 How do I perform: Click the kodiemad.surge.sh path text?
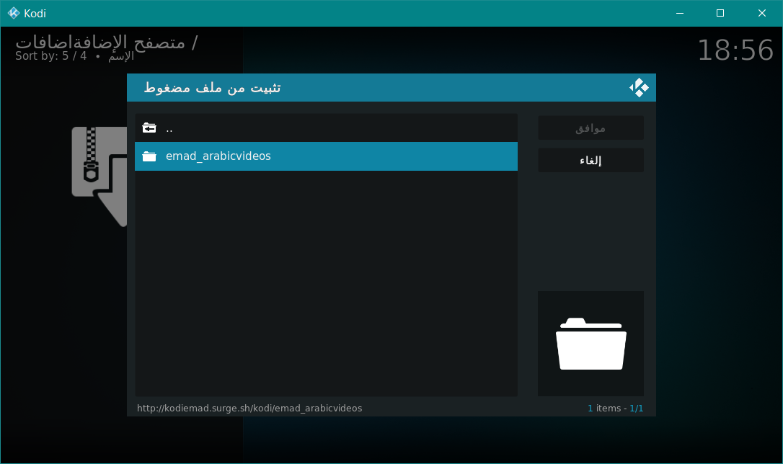(x=249, y=408)
